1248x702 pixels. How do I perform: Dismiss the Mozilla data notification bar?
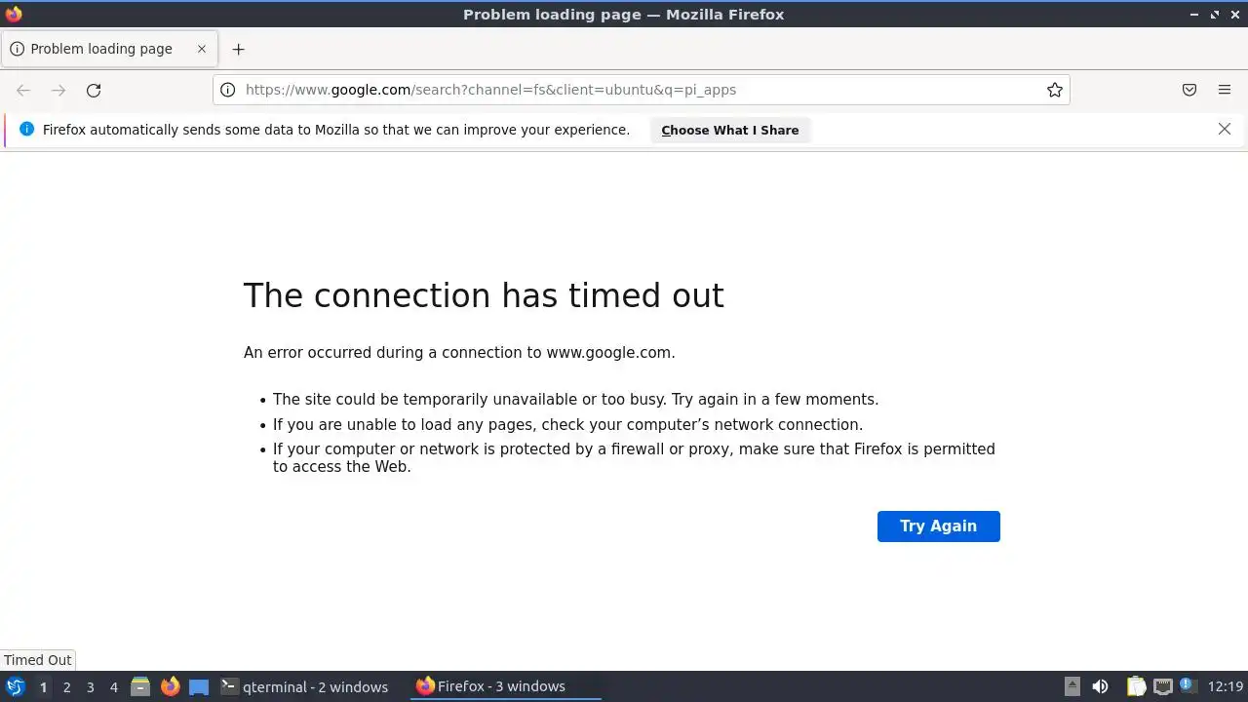coord(1225,129)
